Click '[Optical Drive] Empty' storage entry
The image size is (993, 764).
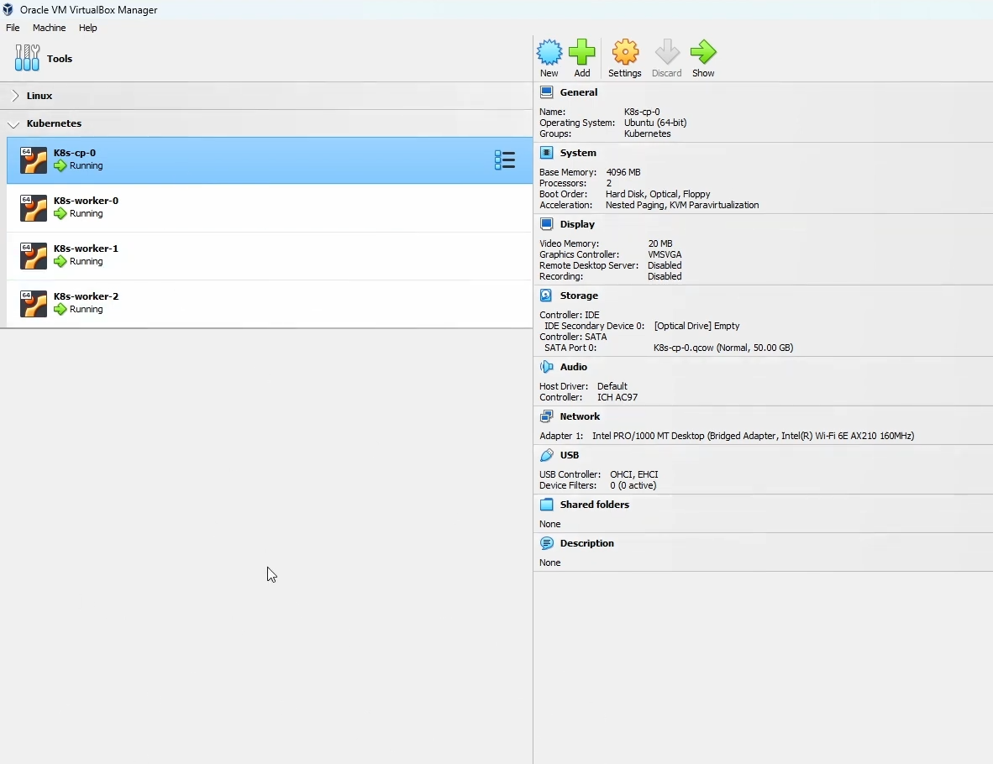coord(696,326)
